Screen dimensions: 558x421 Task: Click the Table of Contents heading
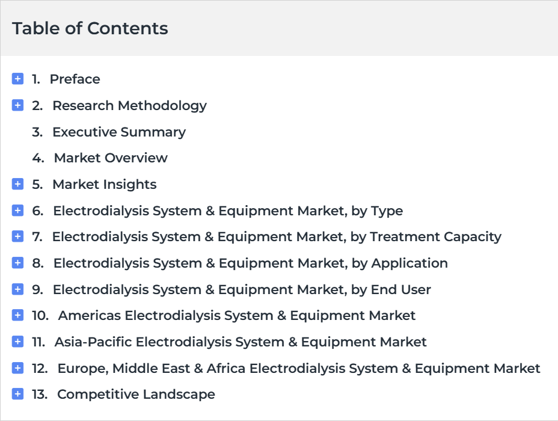(x=90, y=28)
